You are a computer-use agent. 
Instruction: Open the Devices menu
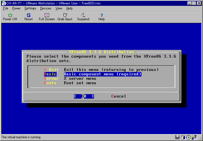(46, 8)
